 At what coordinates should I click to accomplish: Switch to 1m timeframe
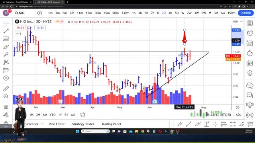pyautogui.click(x=50, y=13)
